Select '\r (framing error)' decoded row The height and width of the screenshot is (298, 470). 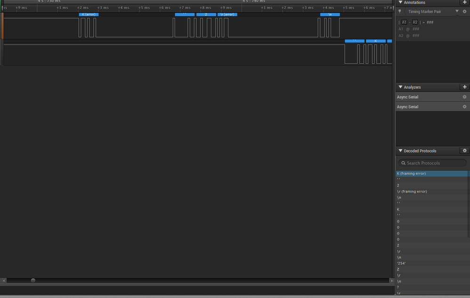[x=432, y=191]
